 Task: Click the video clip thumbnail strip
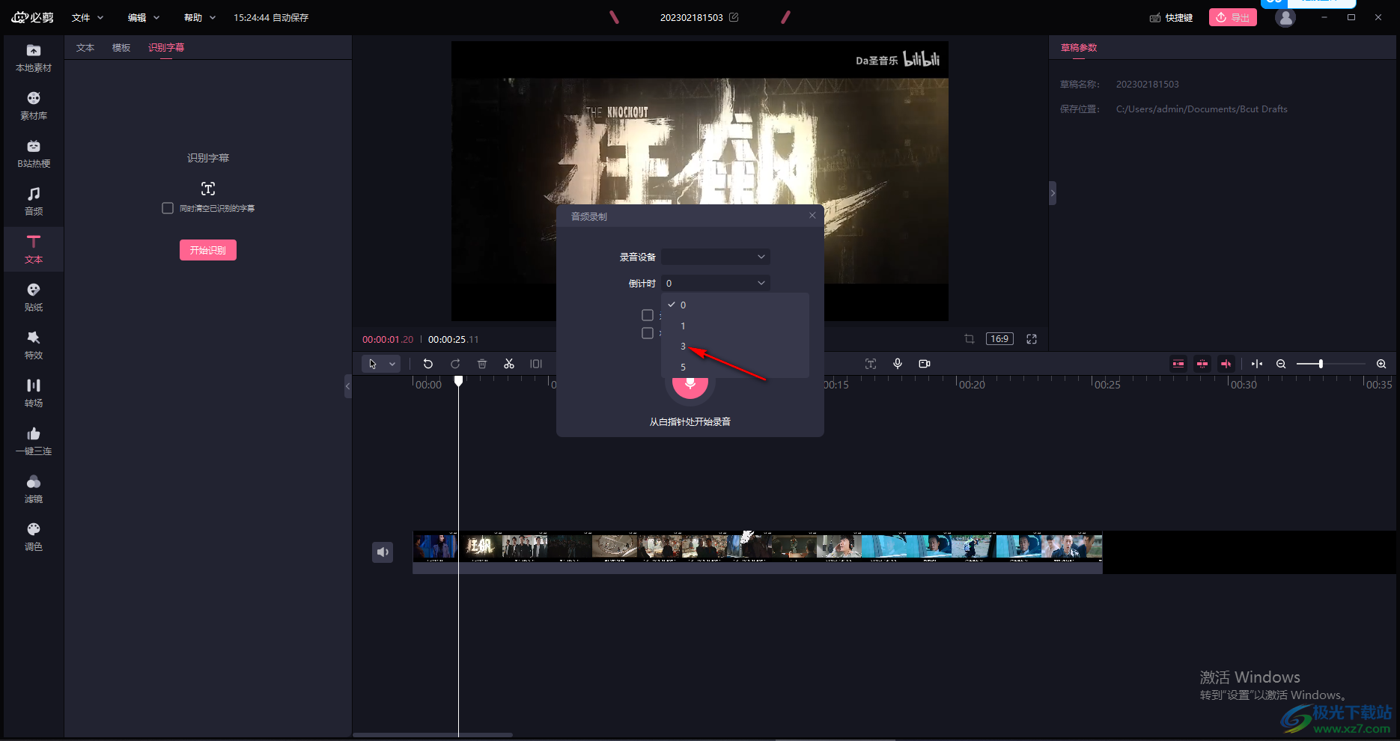758,547
